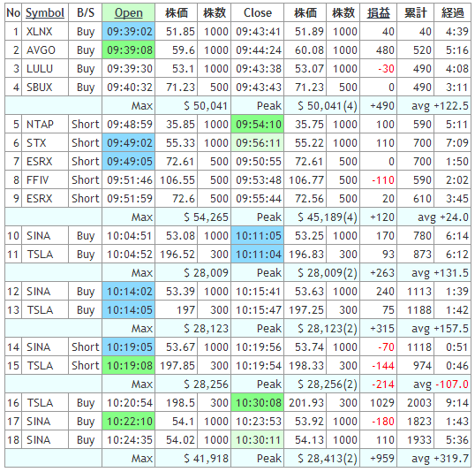Viewport: 475px width, 472px height.
Task: Click the Max value $ 54,265
Action: pos(206,217)
